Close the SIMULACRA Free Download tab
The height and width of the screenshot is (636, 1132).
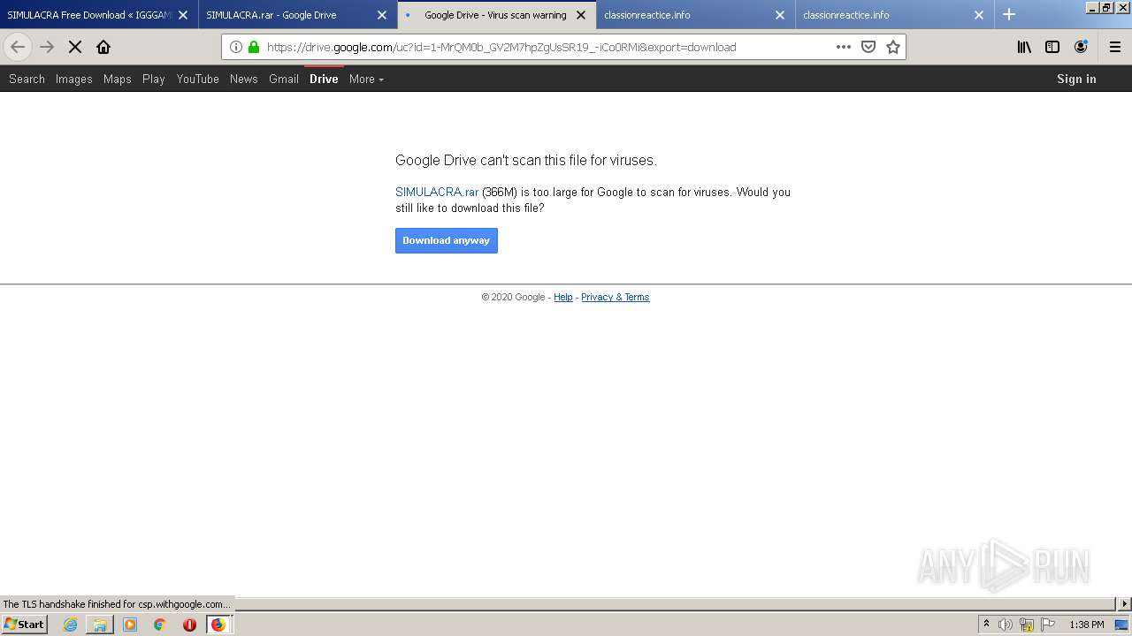[183, 15]
